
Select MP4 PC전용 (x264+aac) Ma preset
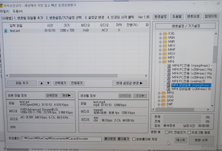[x=191, y=77]
